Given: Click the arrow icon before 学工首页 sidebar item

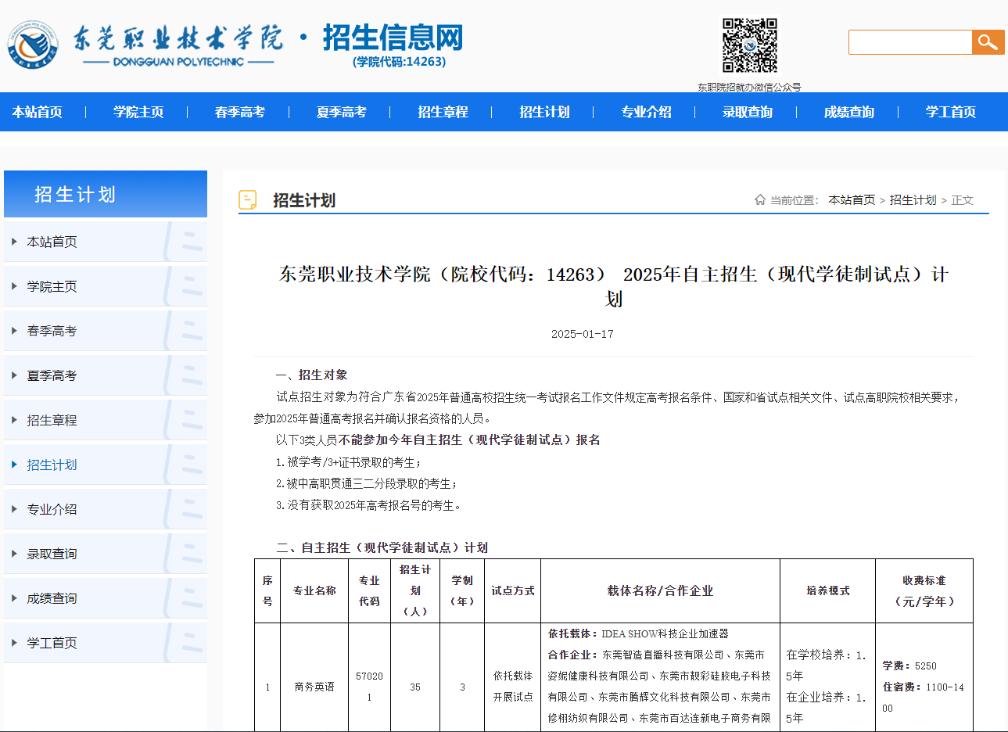Looking at the screenshot, I should coord(14,642).
